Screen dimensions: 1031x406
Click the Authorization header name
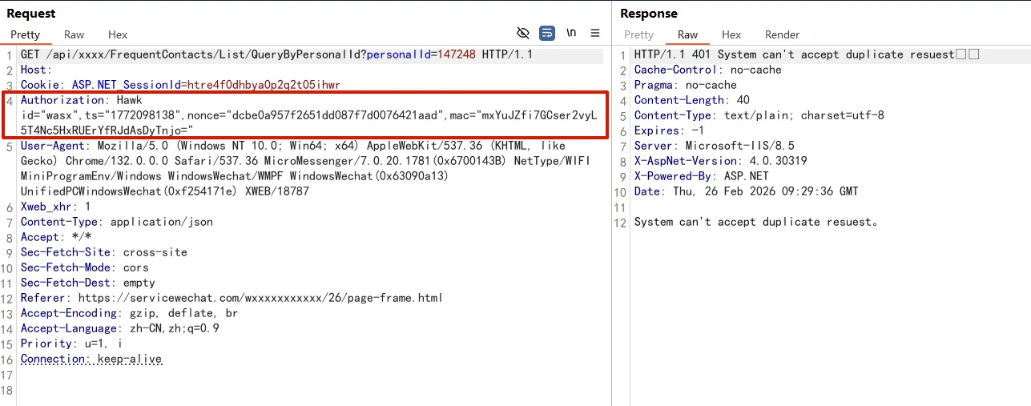(62, 100)
